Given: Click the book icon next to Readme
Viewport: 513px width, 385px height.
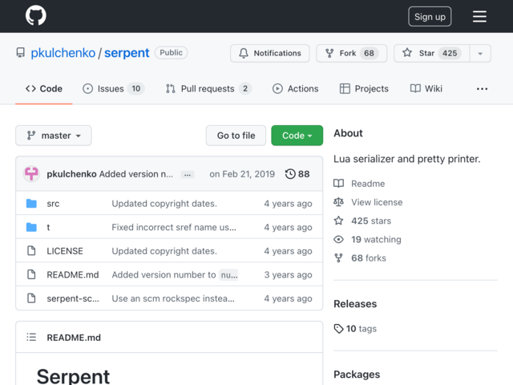Looking at the screenshot, I should point(338,184).
